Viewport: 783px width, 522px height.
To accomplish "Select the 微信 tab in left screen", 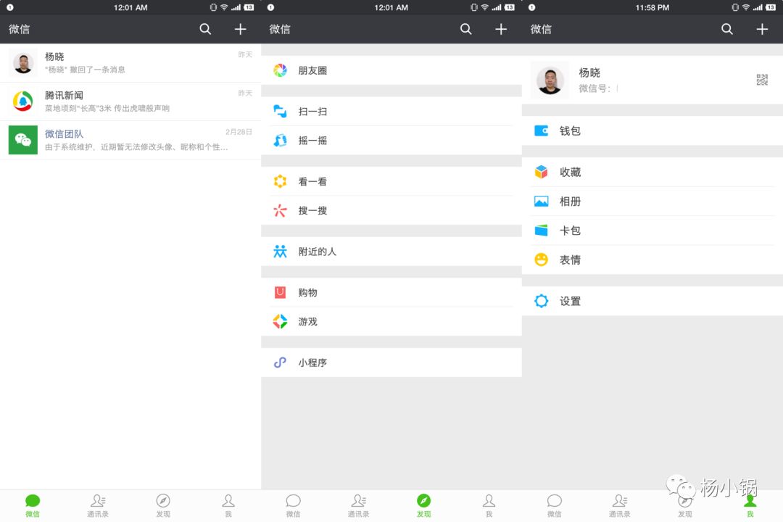I will tap(33, 505).
